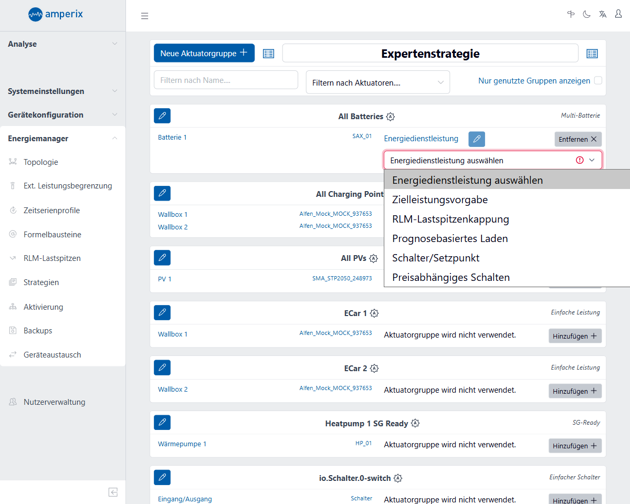Screen dimensions: 630x504
Task: Open Filtern nach Aktuatoren dropdown
Action: (x=377, y=82)
